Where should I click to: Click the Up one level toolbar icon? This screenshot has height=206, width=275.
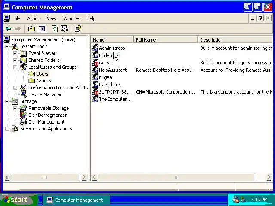[x=31, y=29]
